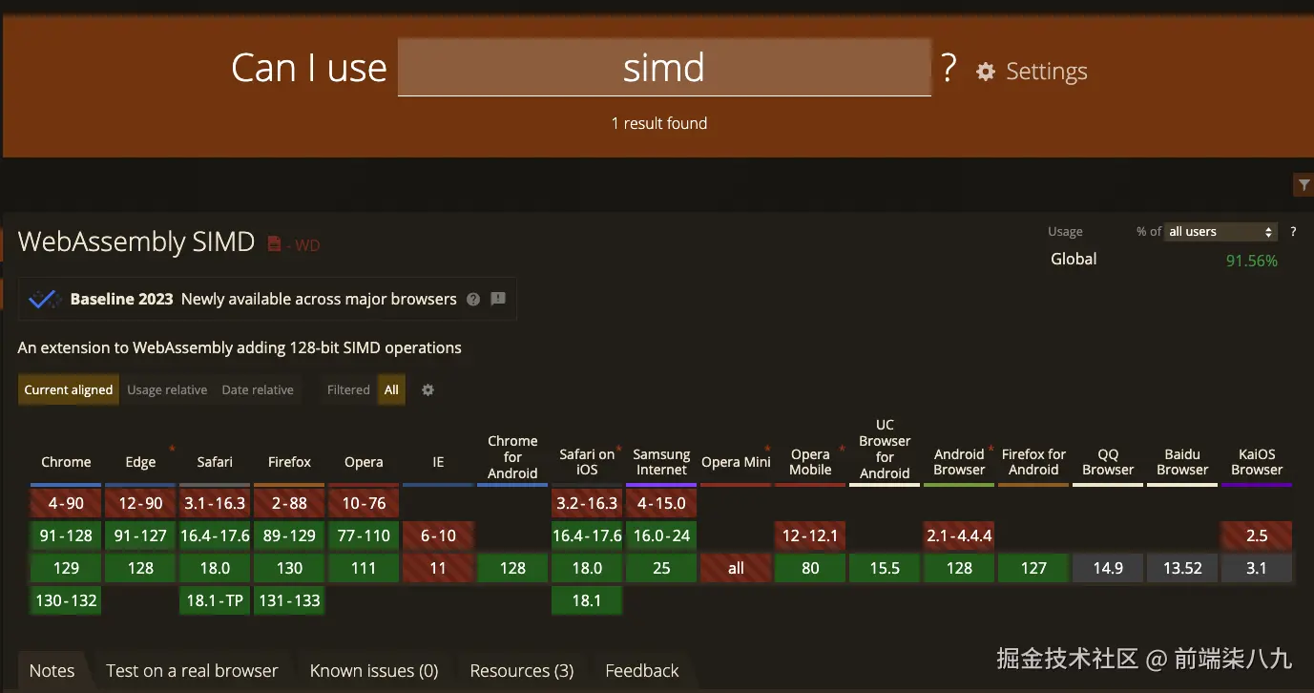This screenshot has height=693, width=1314.
Task: Open table settings gear near Filtered
Action: point(428,389)
